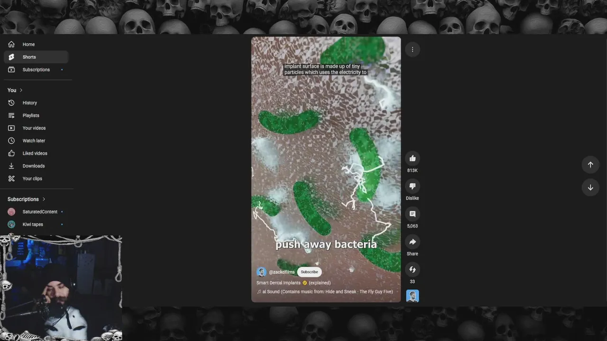Click the music note sound icon
Viewport: 607px width, 341px height.
tap(259, 292)
